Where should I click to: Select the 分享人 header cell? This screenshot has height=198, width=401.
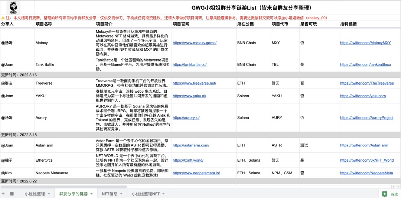pyautogui.click(x=17, y=24)
